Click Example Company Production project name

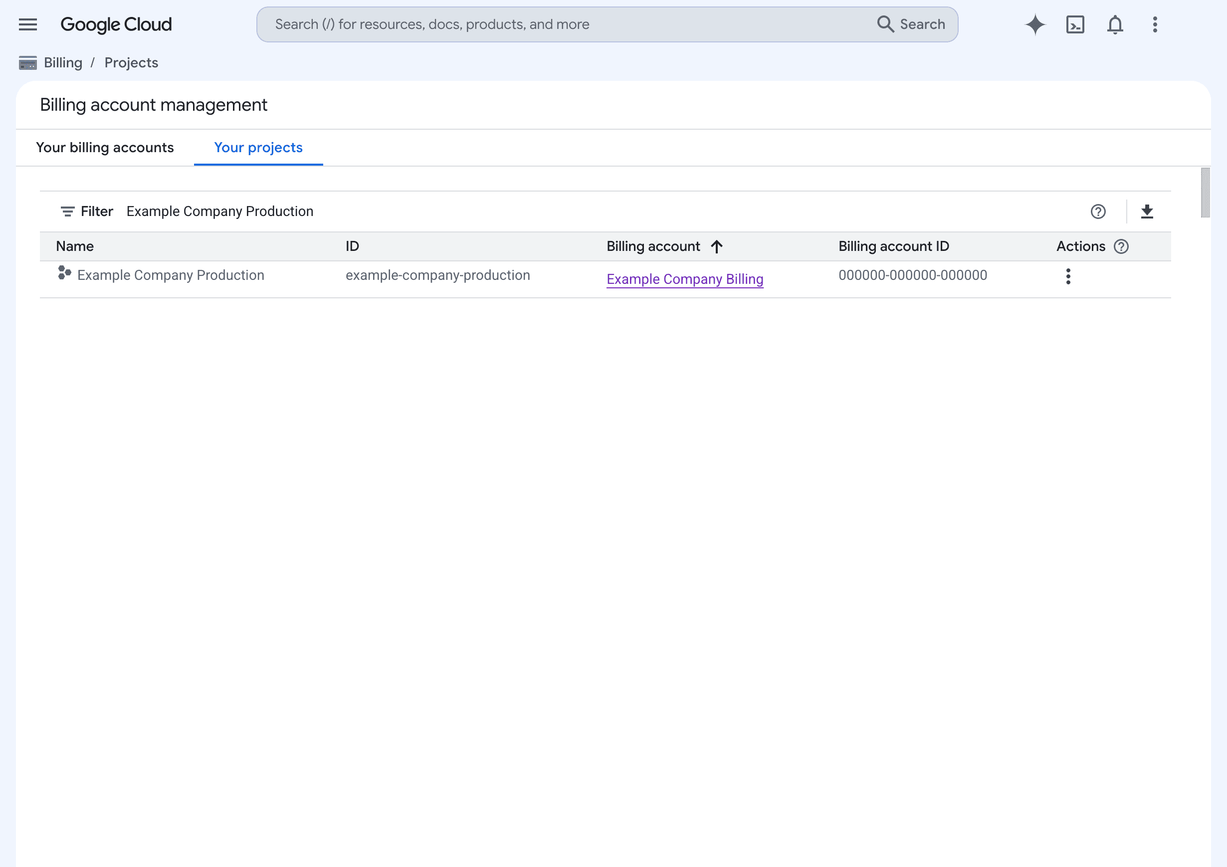[171, 275]
